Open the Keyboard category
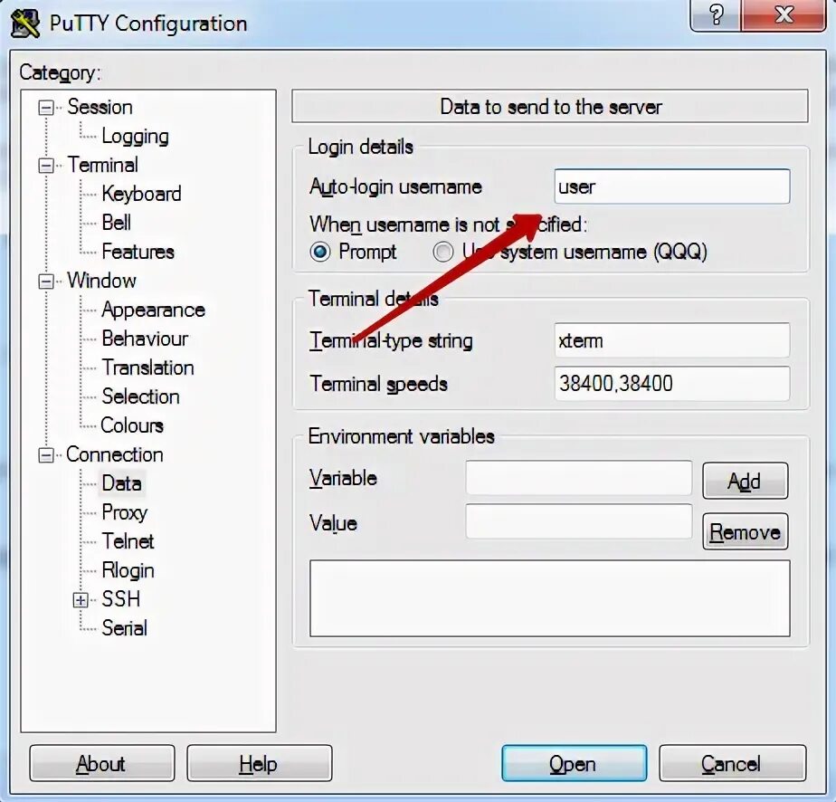Screen dimensions: 836x802 [x=141, y=194]
